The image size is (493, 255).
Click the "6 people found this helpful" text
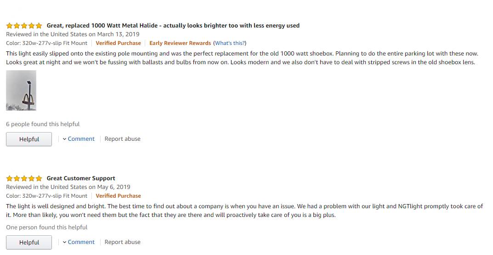click(x=43, y=124)
